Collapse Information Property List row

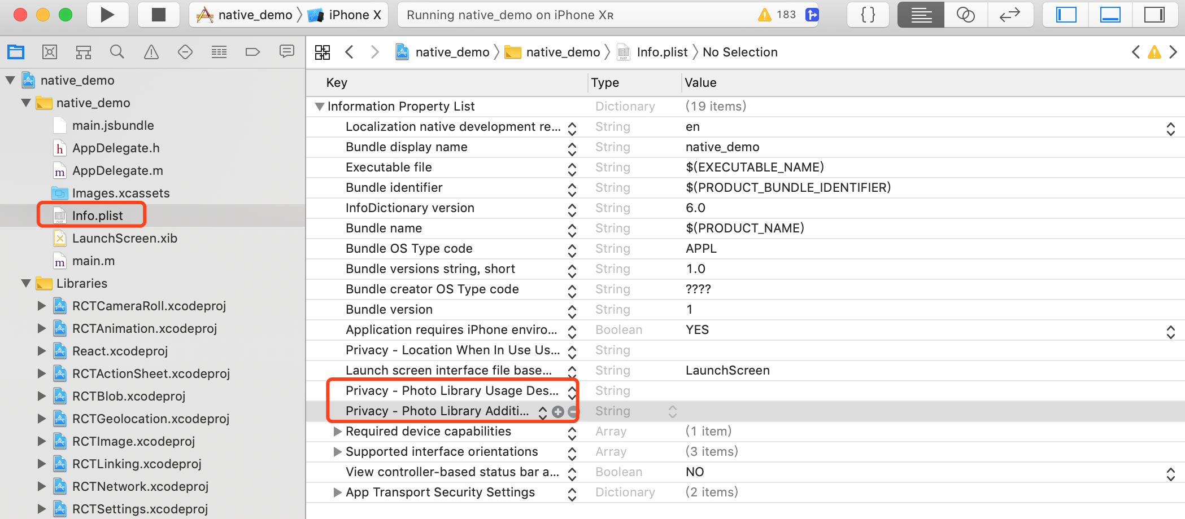[x=320, y=106]
